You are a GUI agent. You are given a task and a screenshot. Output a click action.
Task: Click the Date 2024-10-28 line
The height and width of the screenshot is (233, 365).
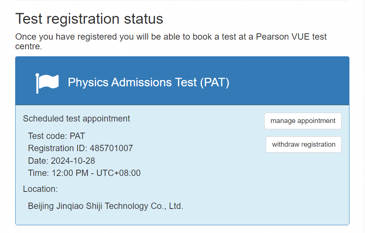[x=62, y=161]
